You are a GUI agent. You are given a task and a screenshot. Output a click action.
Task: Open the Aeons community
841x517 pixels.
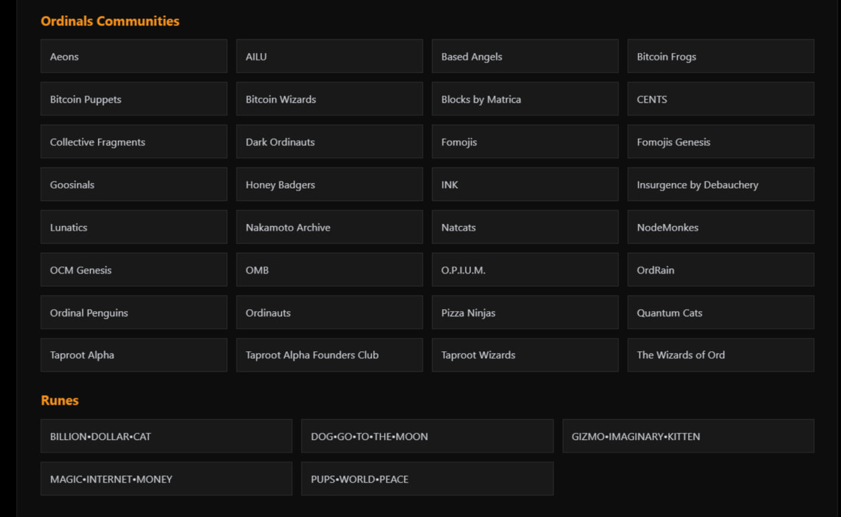[134, 56]
